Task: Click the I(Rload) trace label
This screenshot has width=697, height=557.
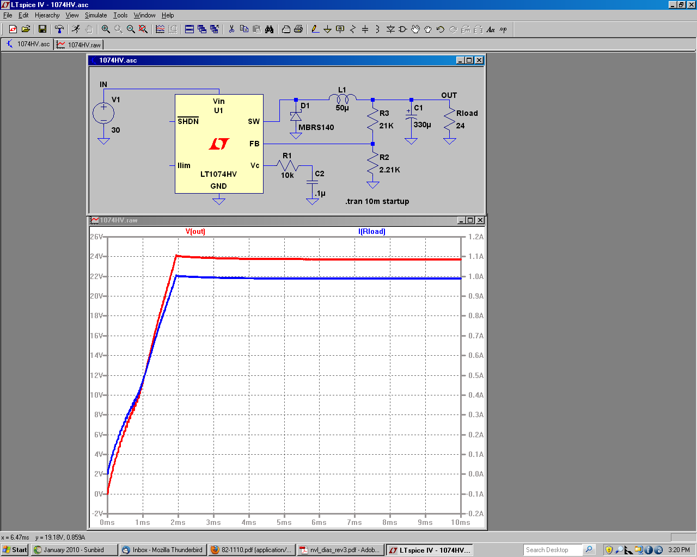Action: (x=372, y=231)
